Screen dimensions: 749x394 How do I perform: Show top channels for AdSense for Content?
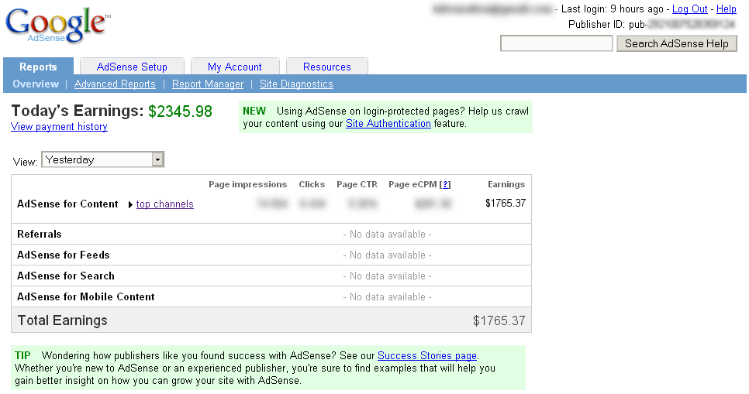(164, 204)
